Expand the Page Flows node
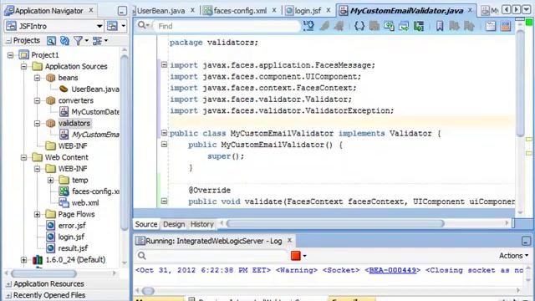 coord(37,214)
